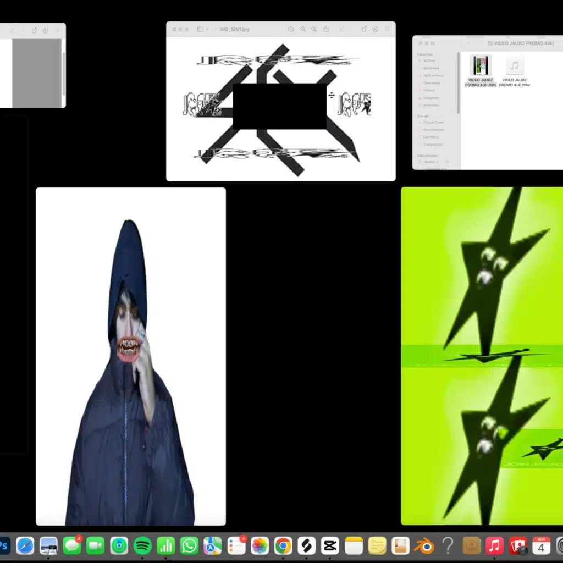
Task: Click the hooded figure image window
Action: [130, 356]
